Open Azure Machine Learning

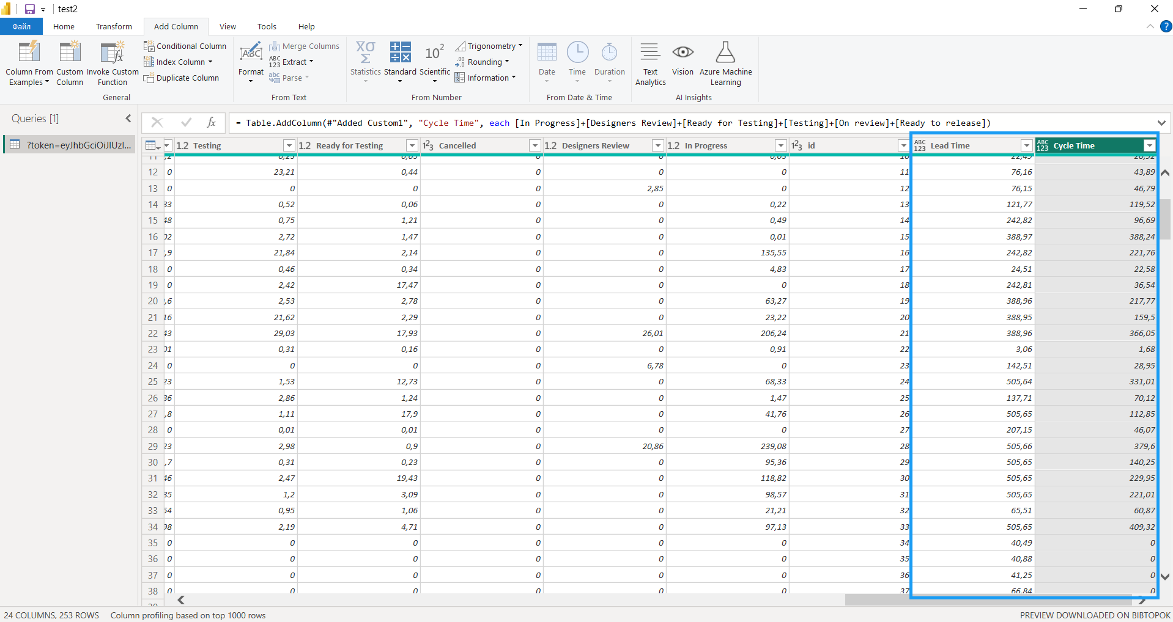point(725,53)
